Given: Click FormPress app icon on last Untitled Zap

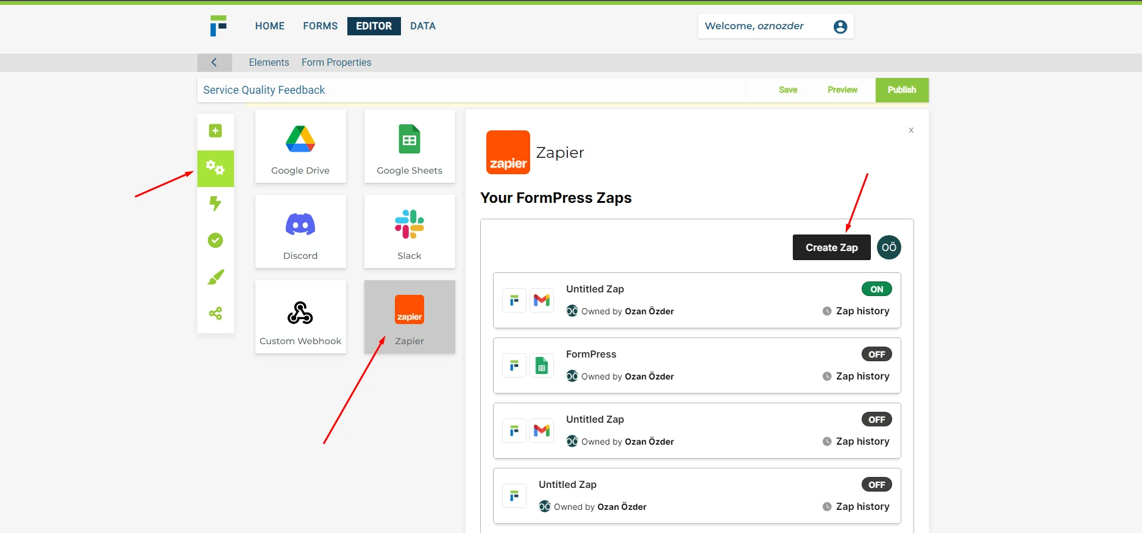Looking at the screenshot, I should 514,496.
